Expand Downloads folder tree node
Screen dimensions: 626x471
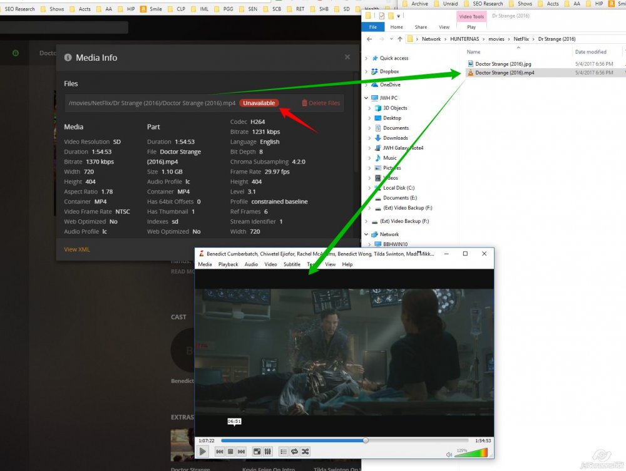(x=369, y=138)
